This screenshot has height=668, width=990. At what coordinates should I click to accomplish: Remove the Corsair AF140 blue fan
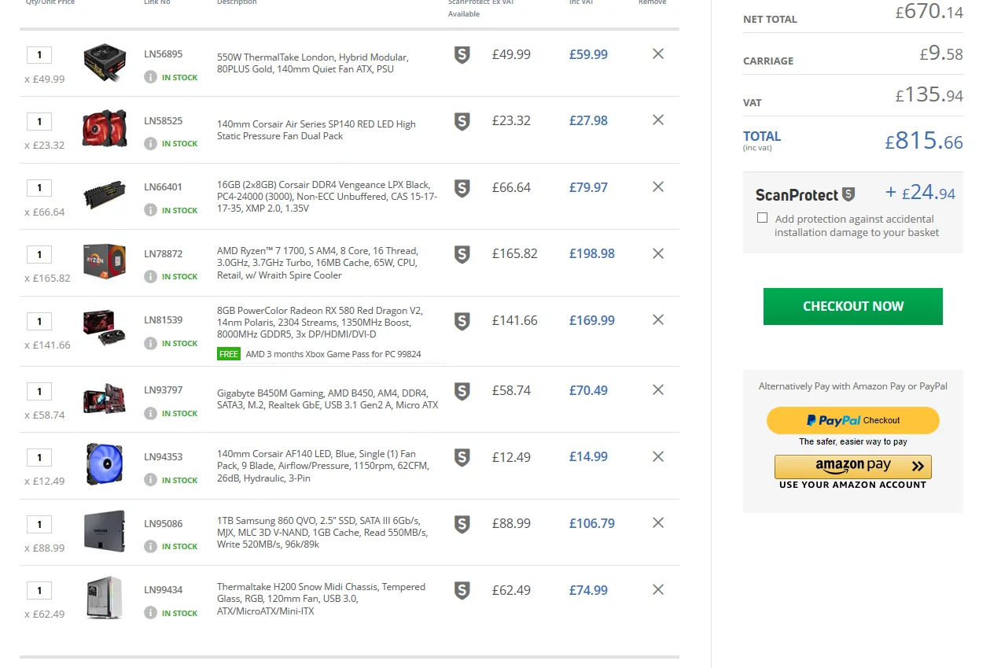click(x=658, y=456)
